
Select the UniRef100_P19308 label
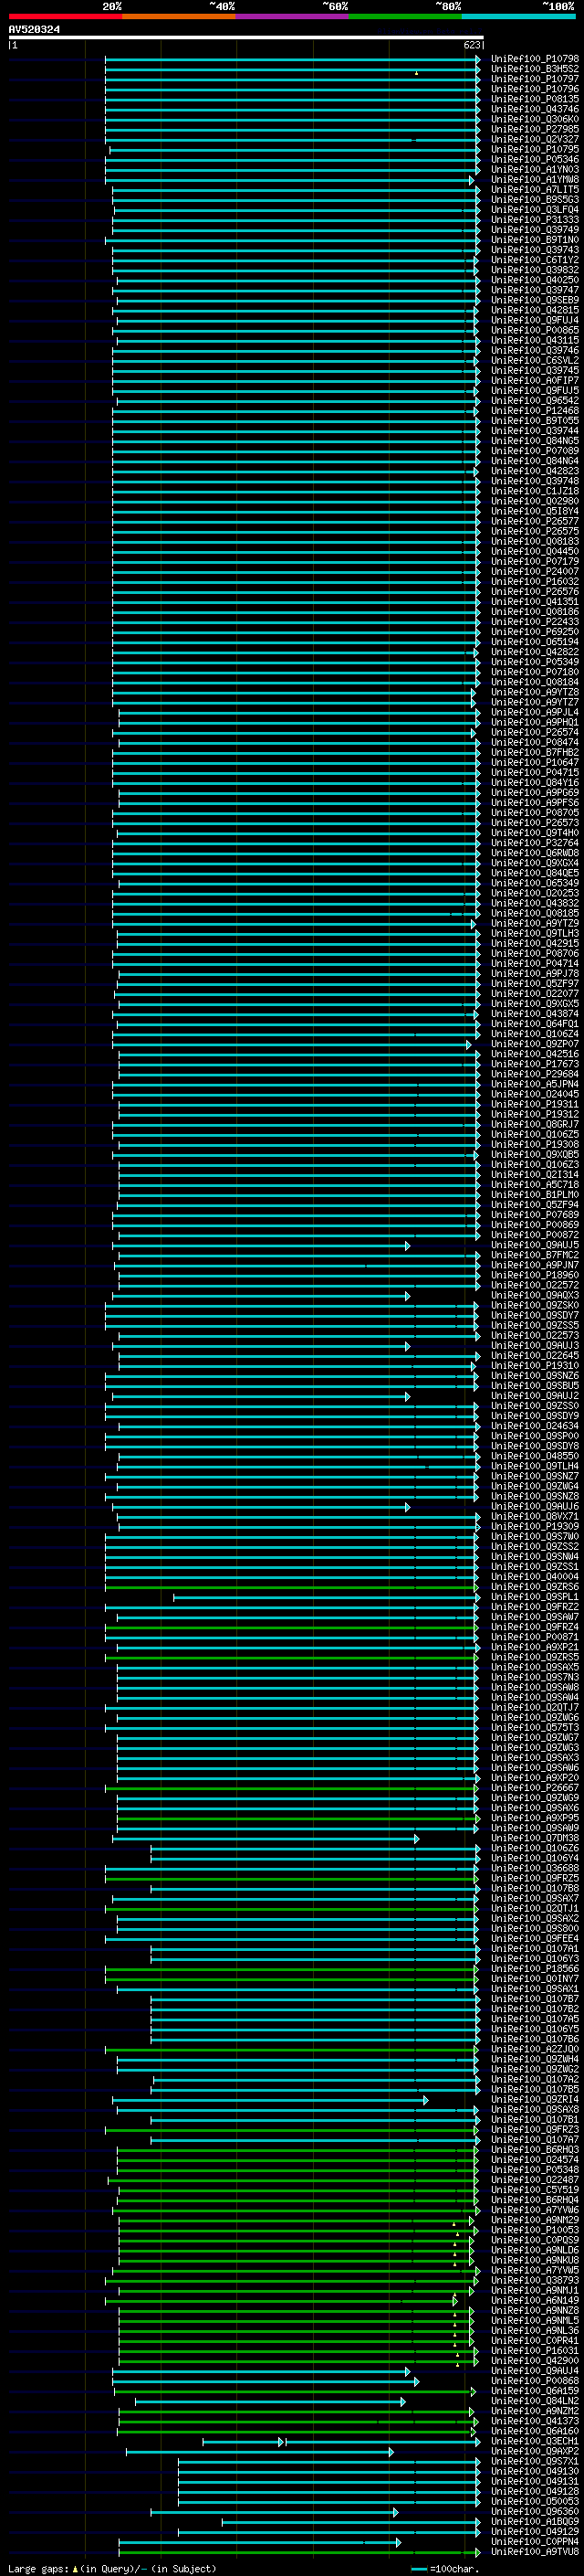[x=535, y=1144]
